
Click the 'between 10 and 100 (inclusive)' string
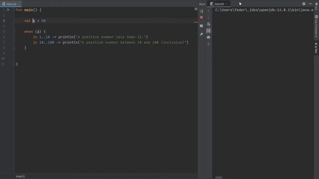152,42
